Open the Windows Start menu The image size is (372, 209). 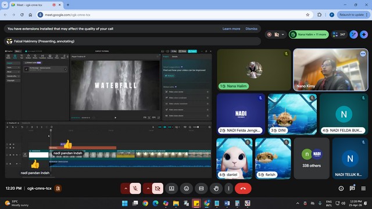pyautogui.click(x=125, y=203)
